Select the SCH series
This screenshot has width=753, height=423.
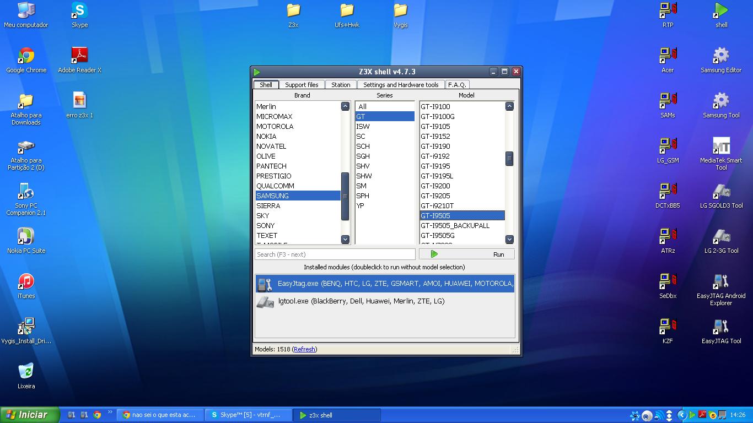click(385, 147)
